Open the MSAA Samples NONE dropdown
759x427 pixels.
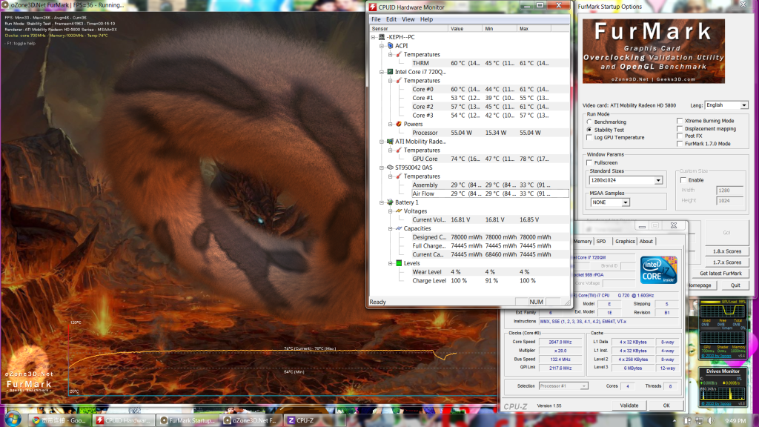tap(610, 202)
